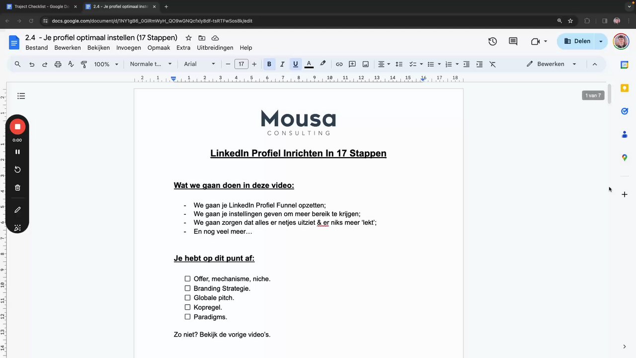Increase font size with plus button

[254, 64]
